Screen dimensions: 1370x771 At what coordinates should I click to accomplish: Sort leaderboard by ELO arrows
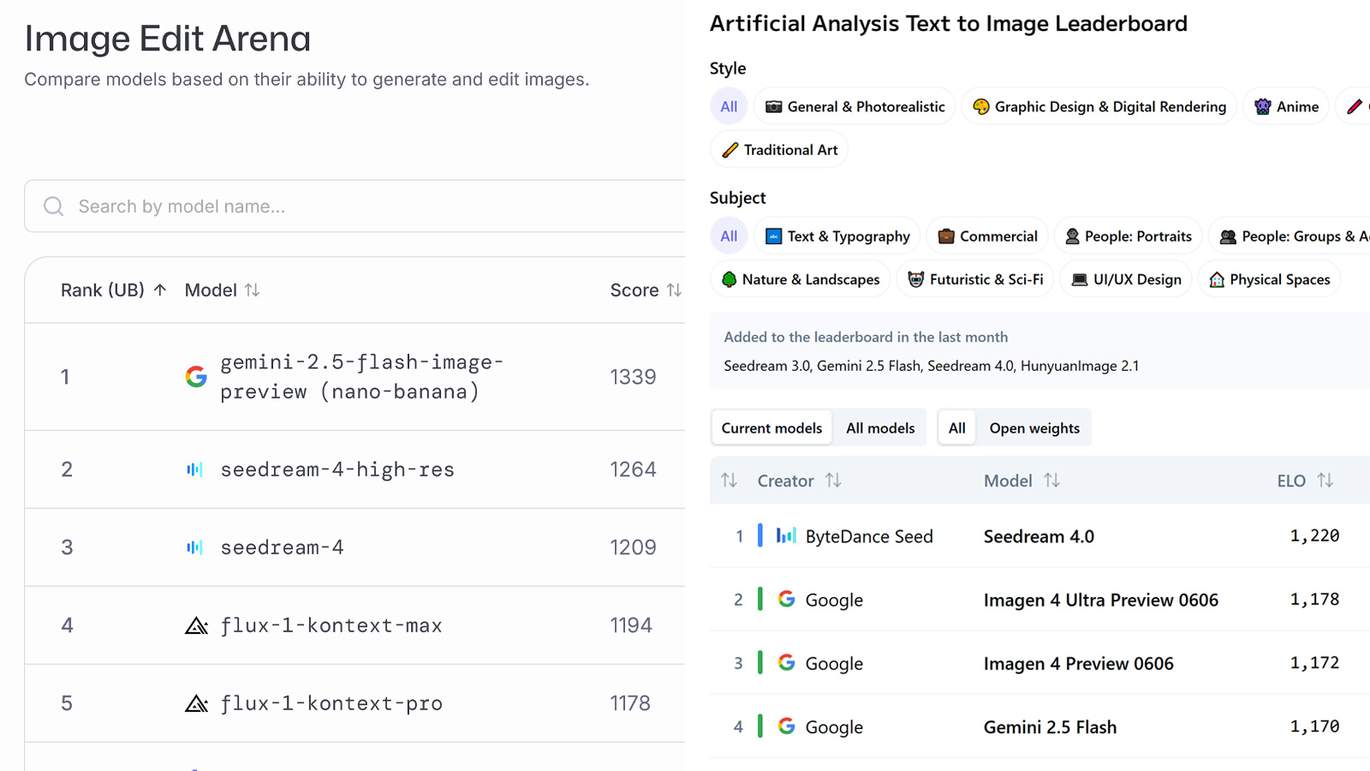click(1325, 481)
